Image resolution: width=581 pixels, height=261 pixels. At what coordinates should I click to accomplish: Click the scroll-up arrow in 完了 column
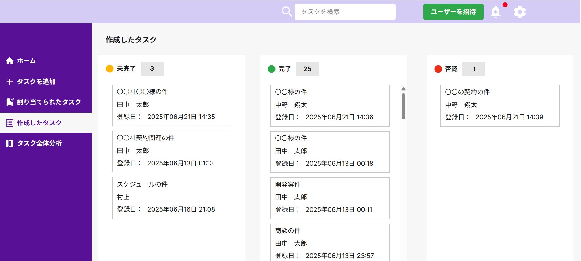click(x=403, y=89)
